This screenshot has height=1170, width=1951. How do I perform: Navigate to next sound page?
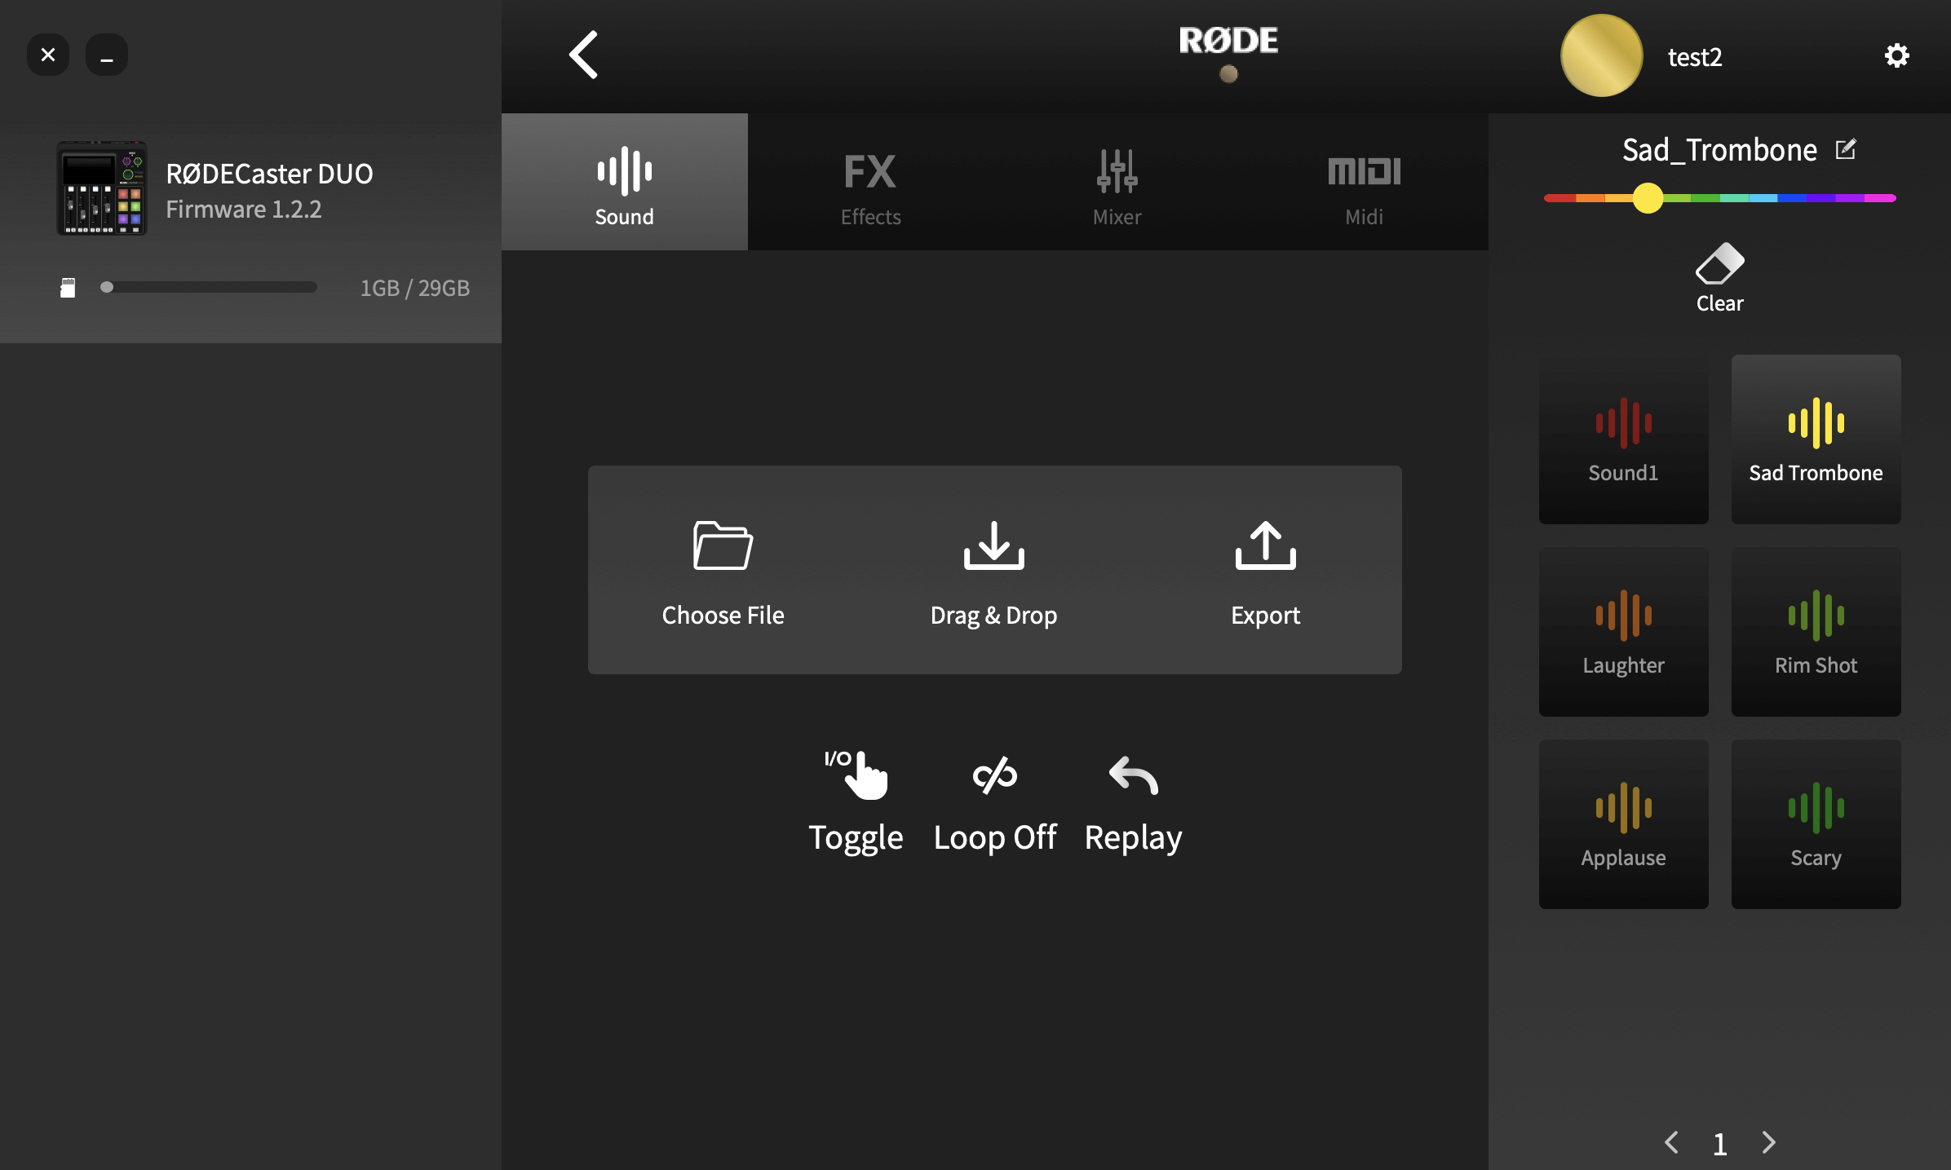1768,1141
